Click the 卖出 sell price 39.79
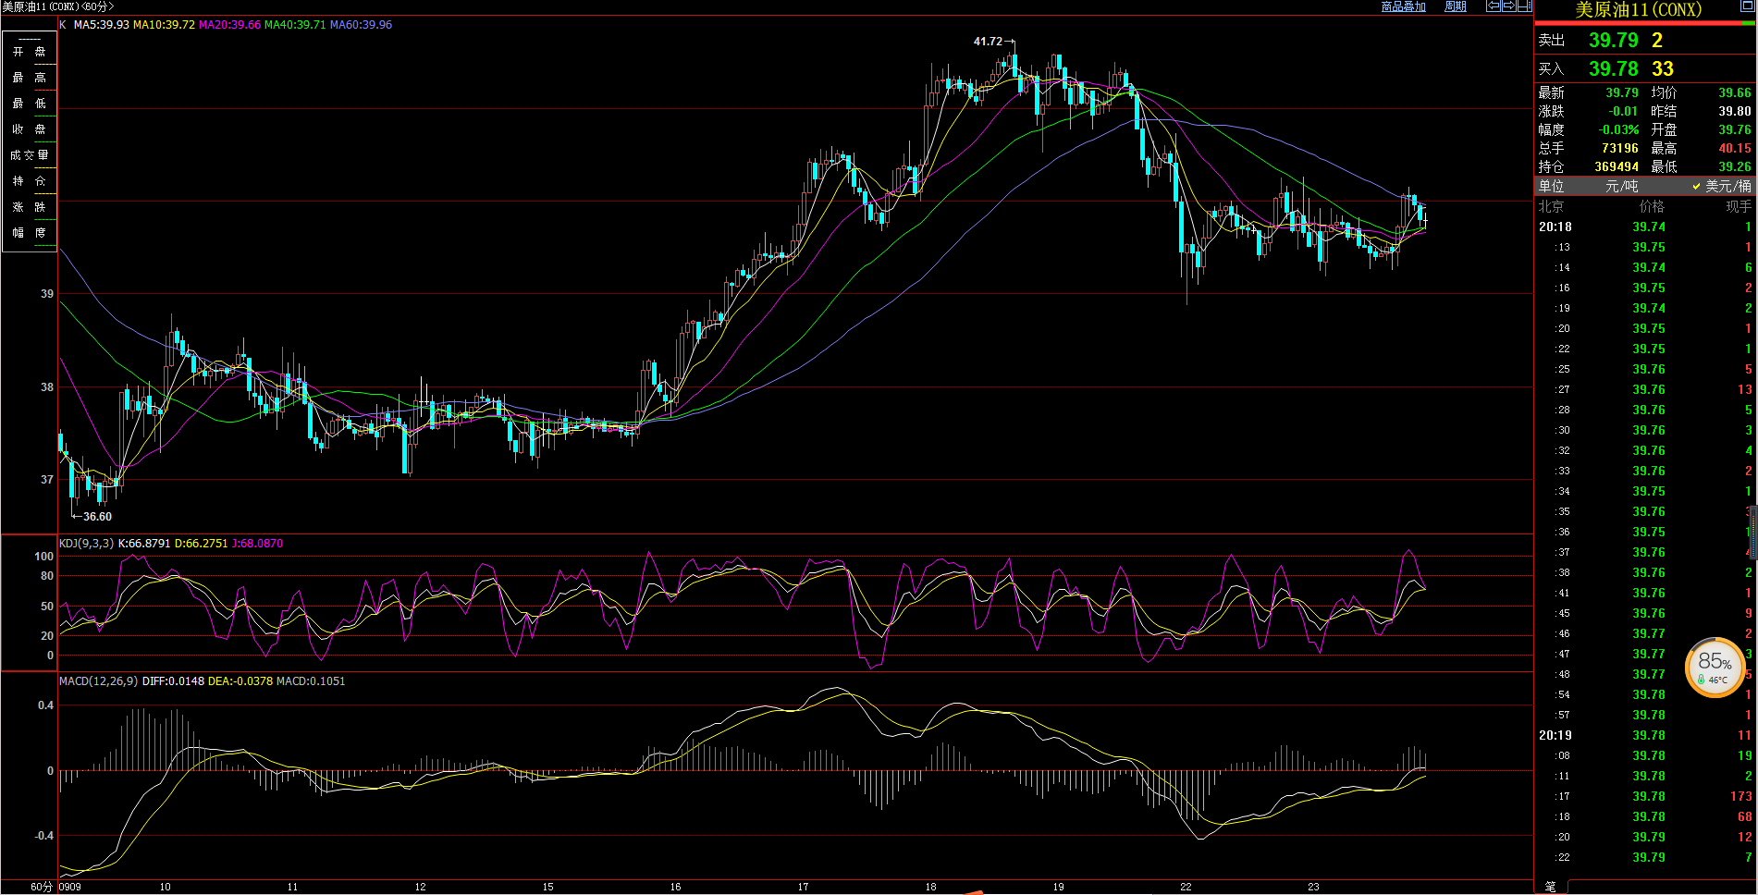 pos(1613,41)
